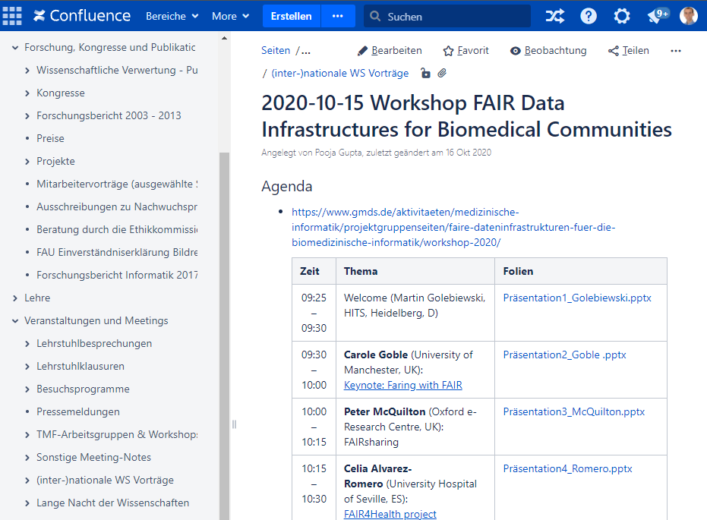707x520 pixels.
Task: Download Präsentation1_Golebiewski.pptx
Action: (577, 298)
